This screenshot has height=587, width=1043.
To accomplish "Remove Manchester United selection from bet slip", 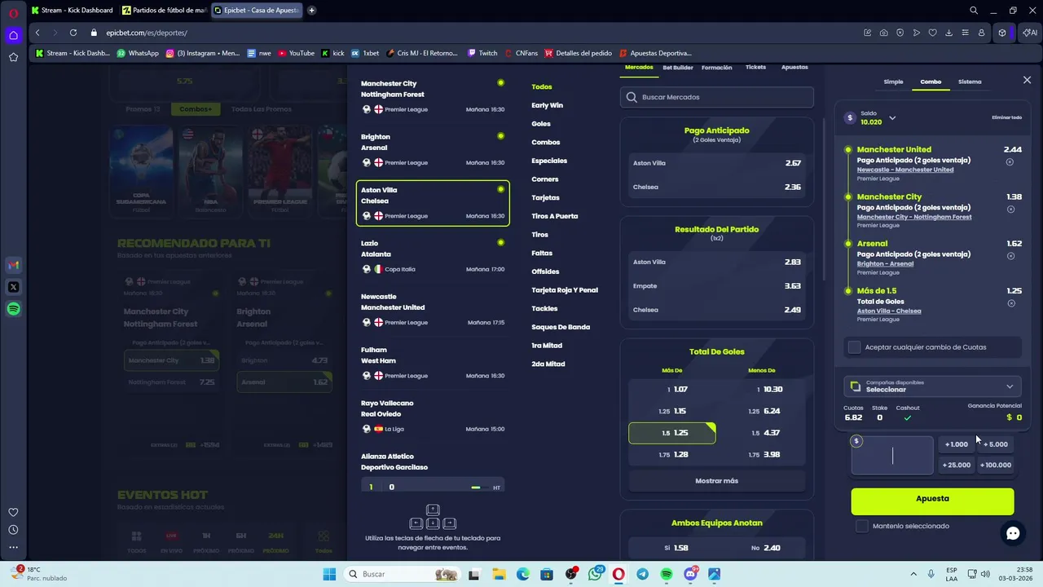I will tap(1010, 162).
